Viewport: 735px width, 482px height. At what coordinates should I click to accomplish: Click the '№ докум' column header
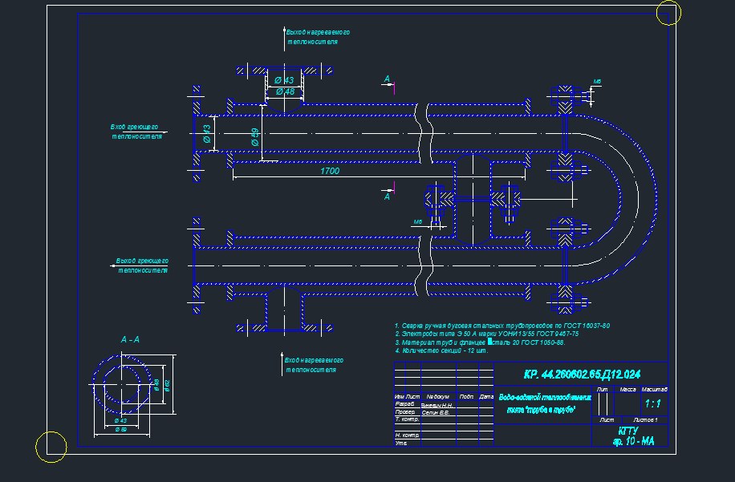(438, 397)
